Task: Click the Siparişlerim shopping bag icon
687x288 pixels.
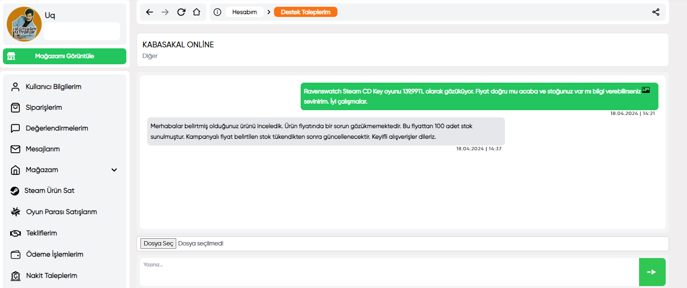Action: (x=15, y=108)
